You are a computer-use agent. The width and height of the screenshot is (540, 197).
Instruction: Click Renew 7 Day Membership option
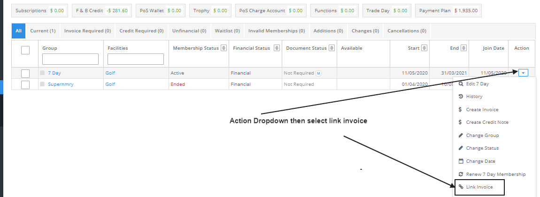point(496,174)
